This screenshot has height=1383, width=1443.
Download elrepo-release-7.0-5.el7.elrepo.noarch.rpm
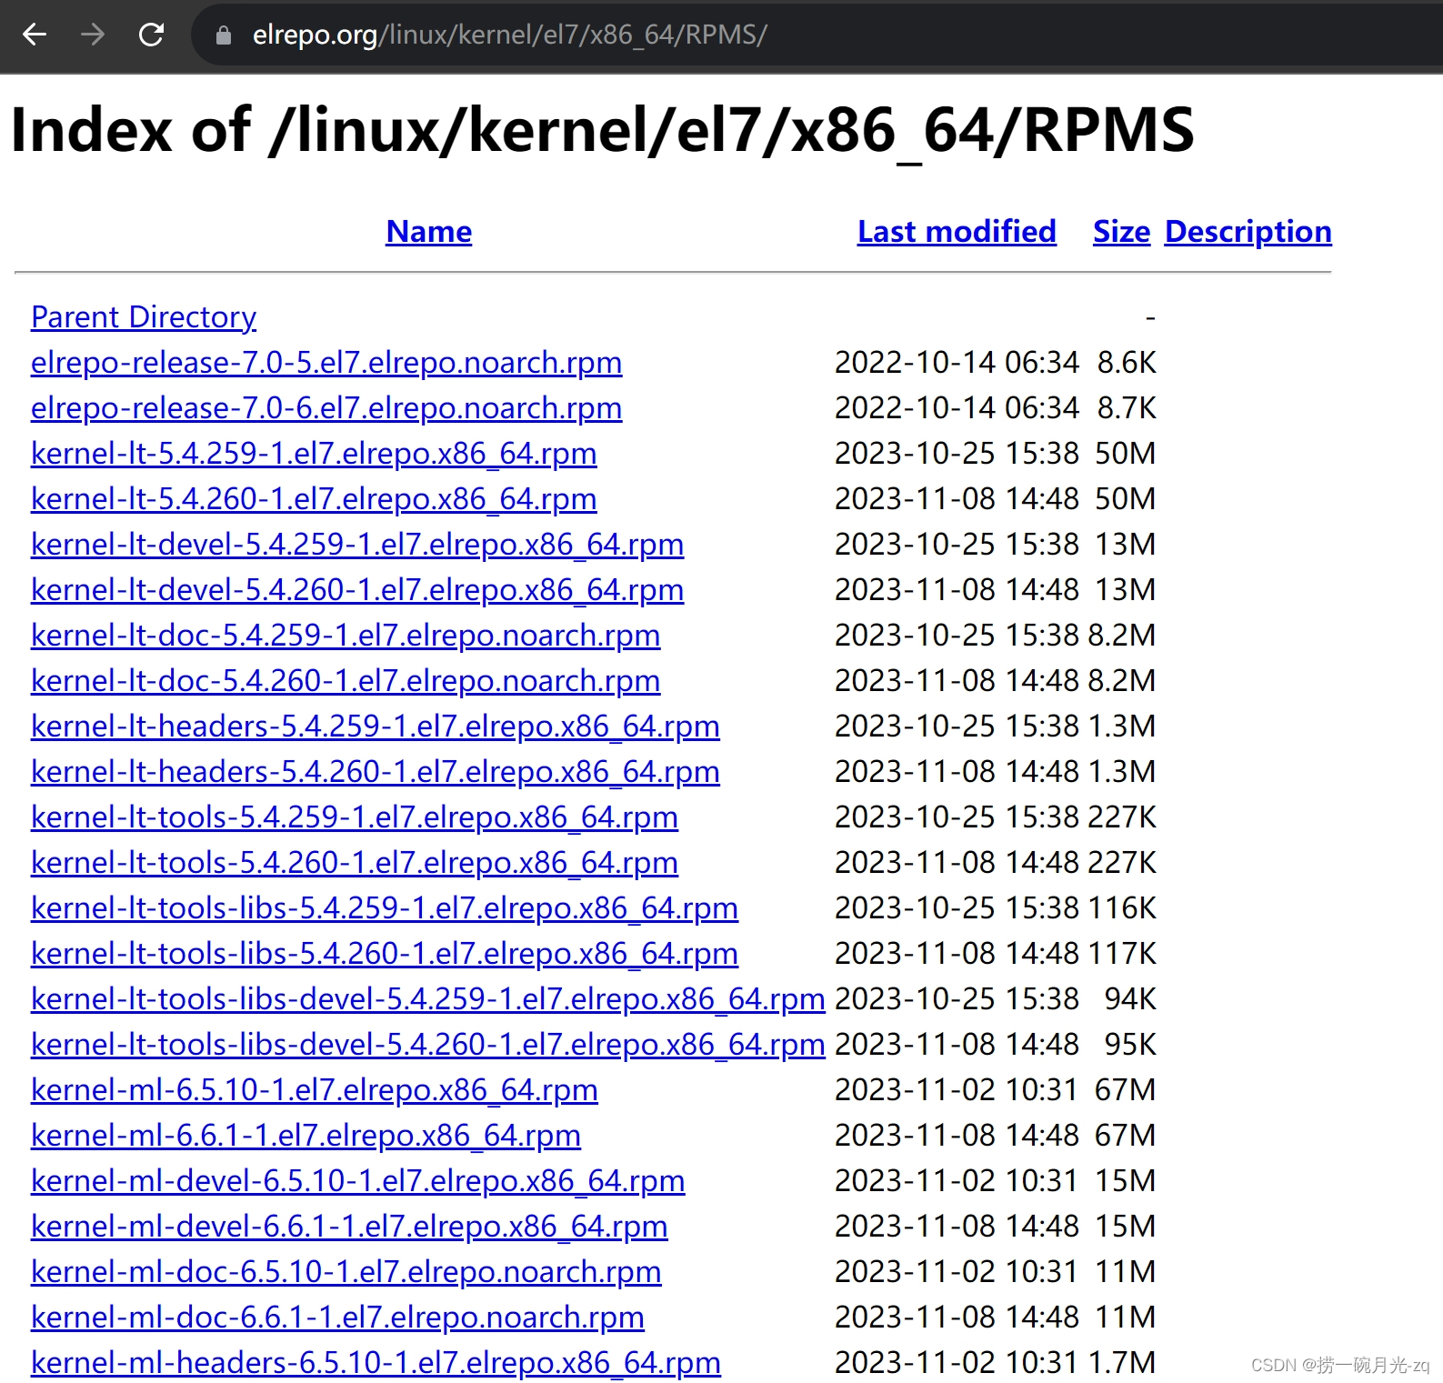tap(326, 363)
